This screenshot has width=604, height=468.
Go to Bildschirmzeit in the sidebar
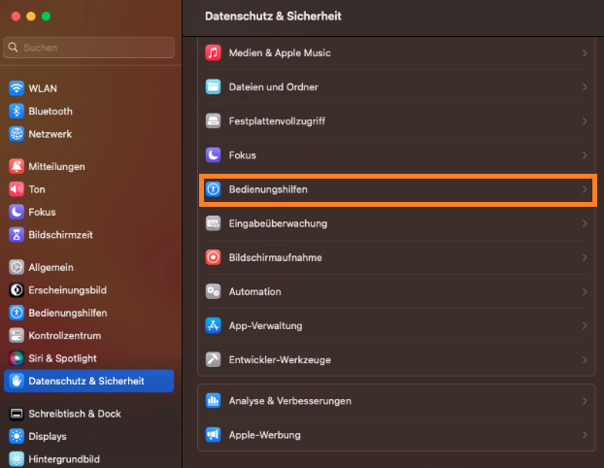[x=61, y=234]
